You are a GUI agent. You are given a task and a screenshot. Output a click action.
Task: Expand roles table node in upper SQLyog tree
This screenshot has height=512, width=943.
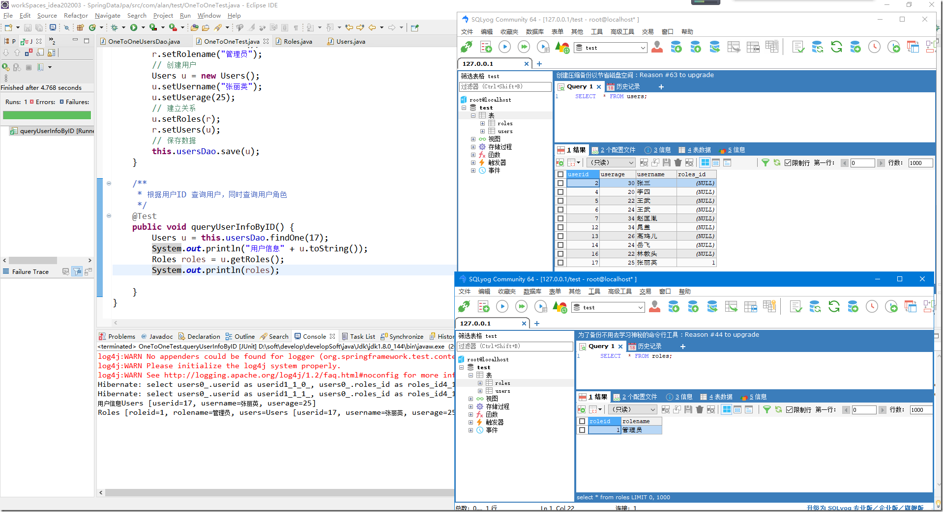coord(482,123)
